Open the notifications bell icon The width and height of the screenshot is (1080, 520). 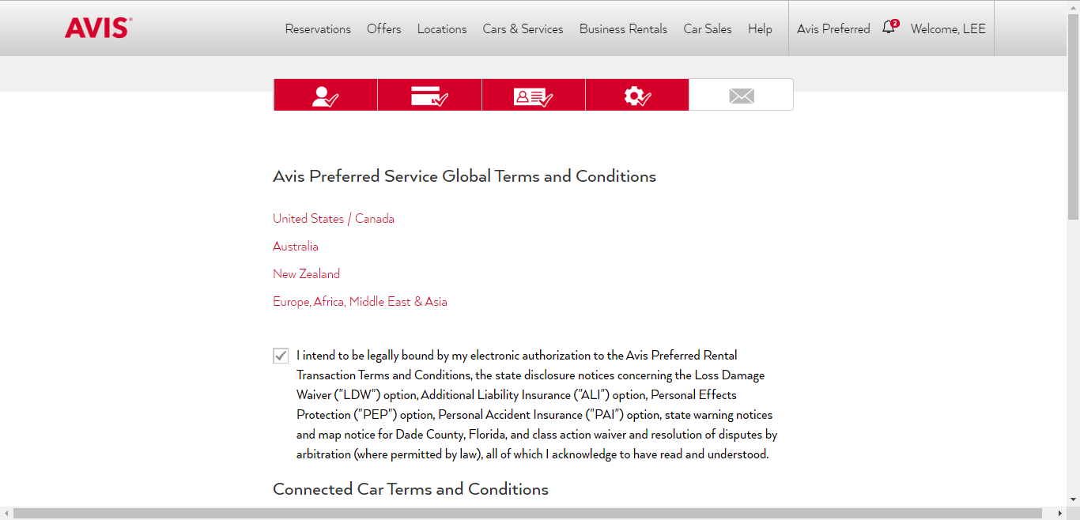tap(889, 28)
